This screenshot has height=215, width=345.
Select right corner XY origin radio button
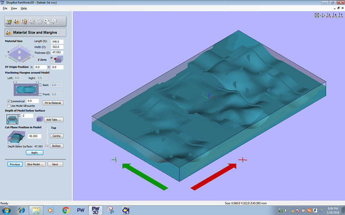click(31, 52)
